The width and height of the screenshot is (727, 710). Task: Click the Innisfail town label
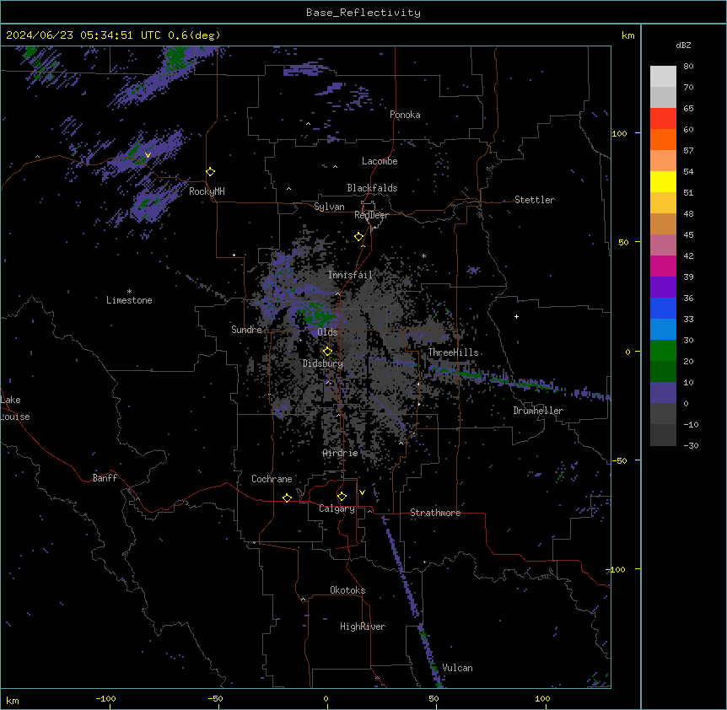tap(350, 275)
